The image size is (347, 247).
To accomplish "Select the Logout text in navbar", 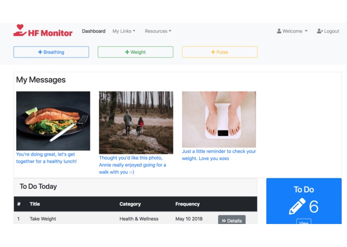I will pyautogui.click(x=332, y=31).
